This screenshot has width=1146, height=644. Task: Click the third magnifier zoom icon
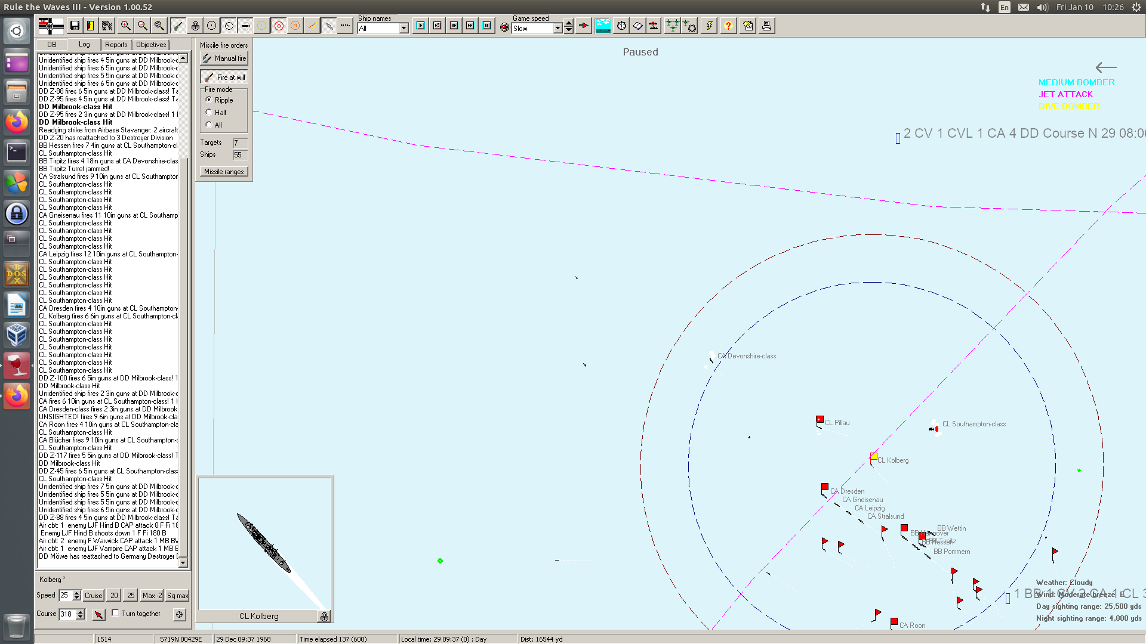[159, 26]
